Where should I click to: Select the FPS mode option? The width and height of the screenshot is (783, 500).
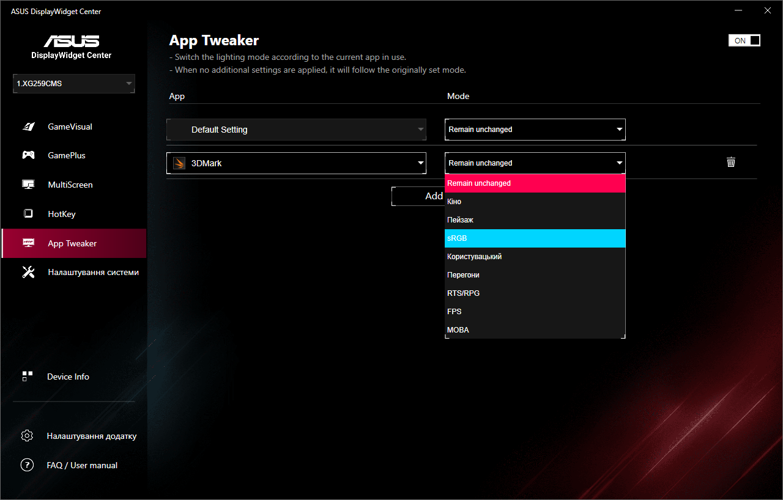click(535, 312)
